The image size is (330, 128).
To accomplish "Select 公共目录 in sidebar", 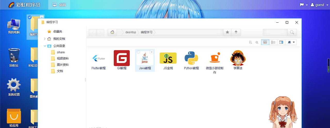I will pyautogui.click(x=59, y=46).
